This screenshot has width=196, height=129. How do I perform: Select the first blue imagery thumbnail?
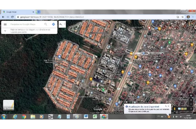point(179,109)
